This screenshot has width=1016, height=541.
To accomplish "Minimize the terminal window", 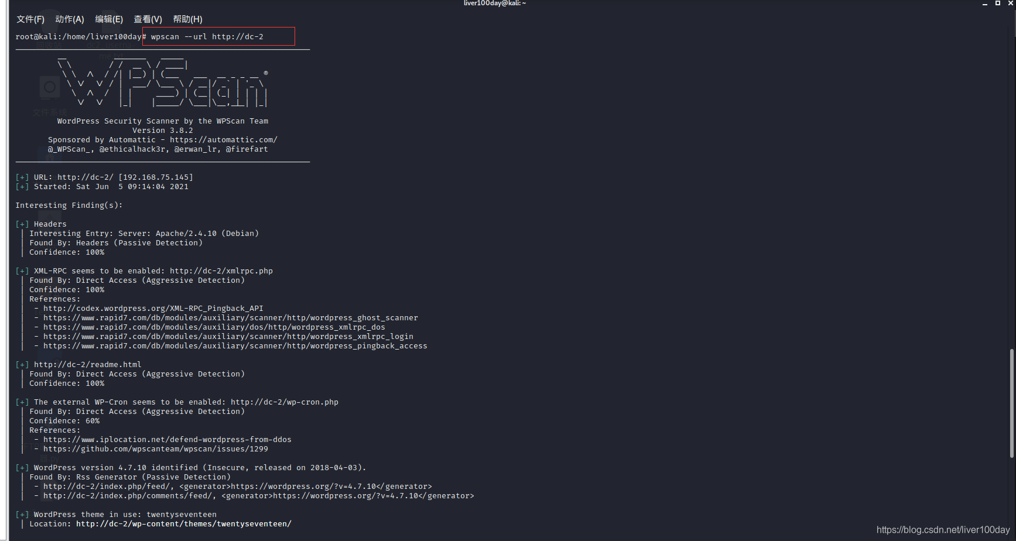I will [985, 4].
